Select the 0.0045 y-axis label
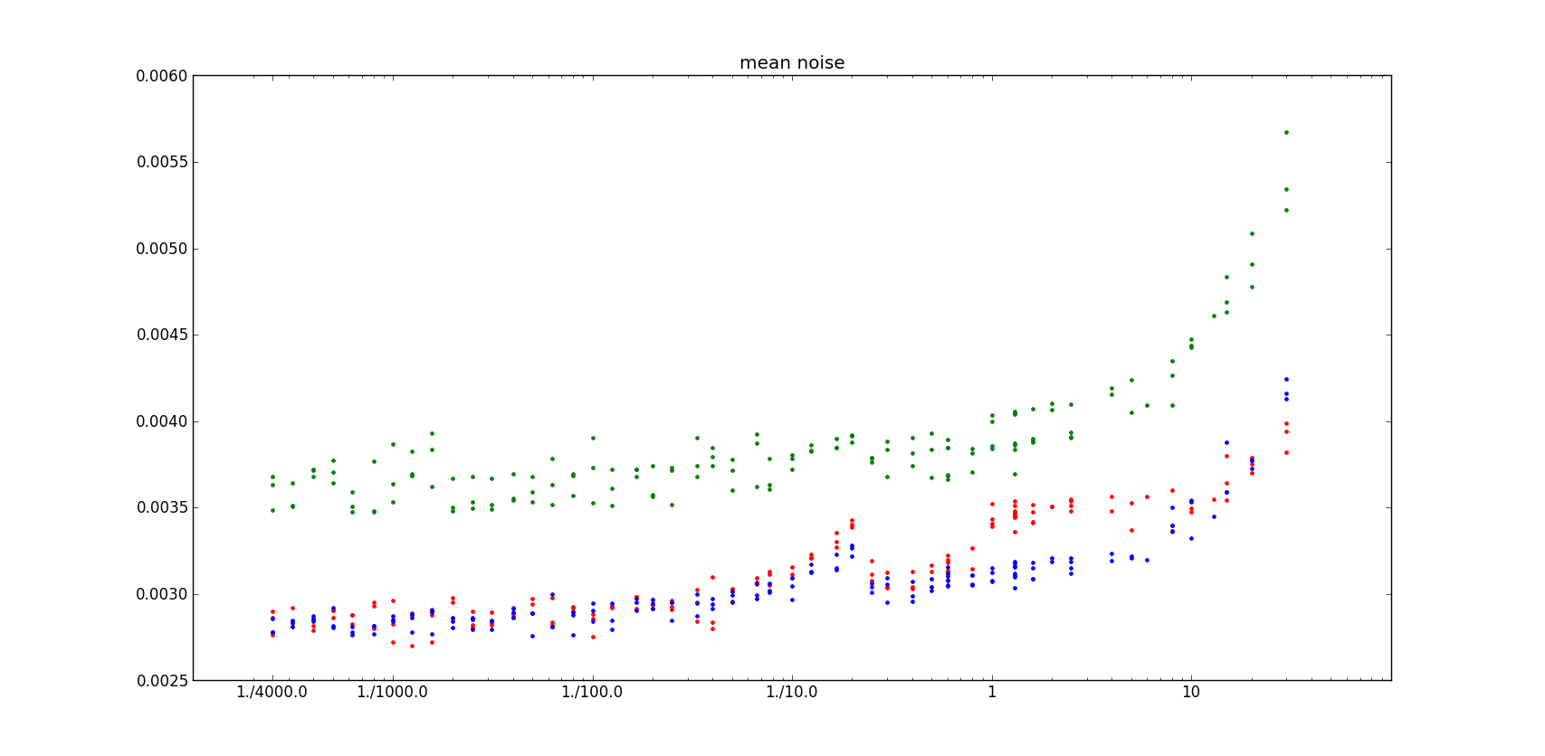 click(162, 335)
